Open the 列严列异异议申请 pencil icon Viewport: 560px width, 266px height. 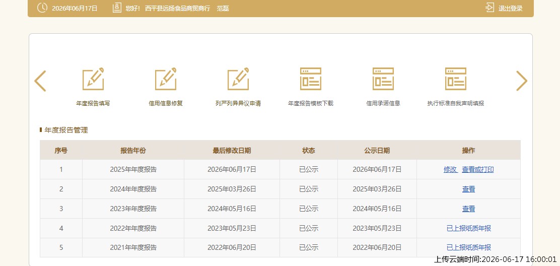(238, 79)
